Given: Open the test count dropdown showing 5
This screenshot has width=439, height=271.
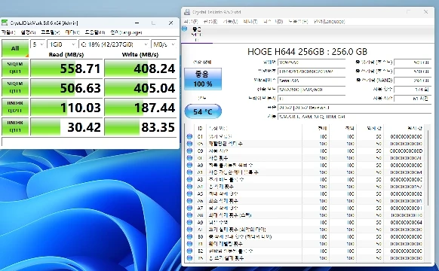Looking at the screenshot, I should pos(38,44).
